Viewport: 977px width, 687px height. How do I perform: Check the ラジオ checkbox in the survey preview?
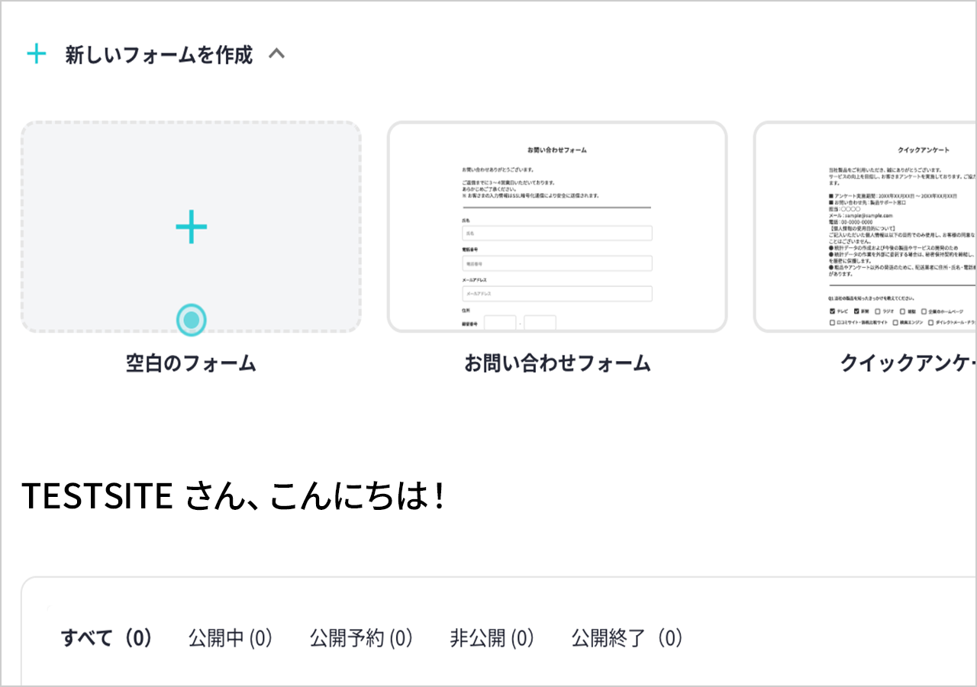point(879,311)
